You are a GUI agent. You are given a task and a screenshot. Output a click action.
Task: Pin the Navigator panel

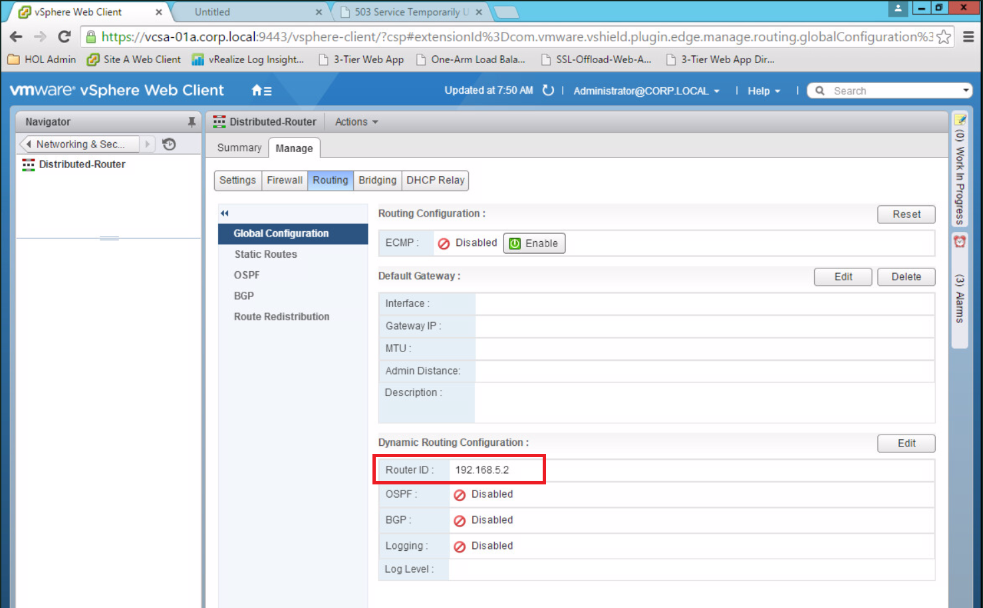tap(192, 122)
